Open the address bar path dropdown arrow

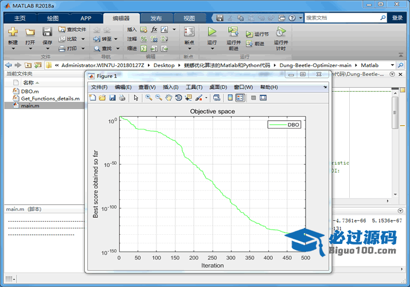coord(392,65)
